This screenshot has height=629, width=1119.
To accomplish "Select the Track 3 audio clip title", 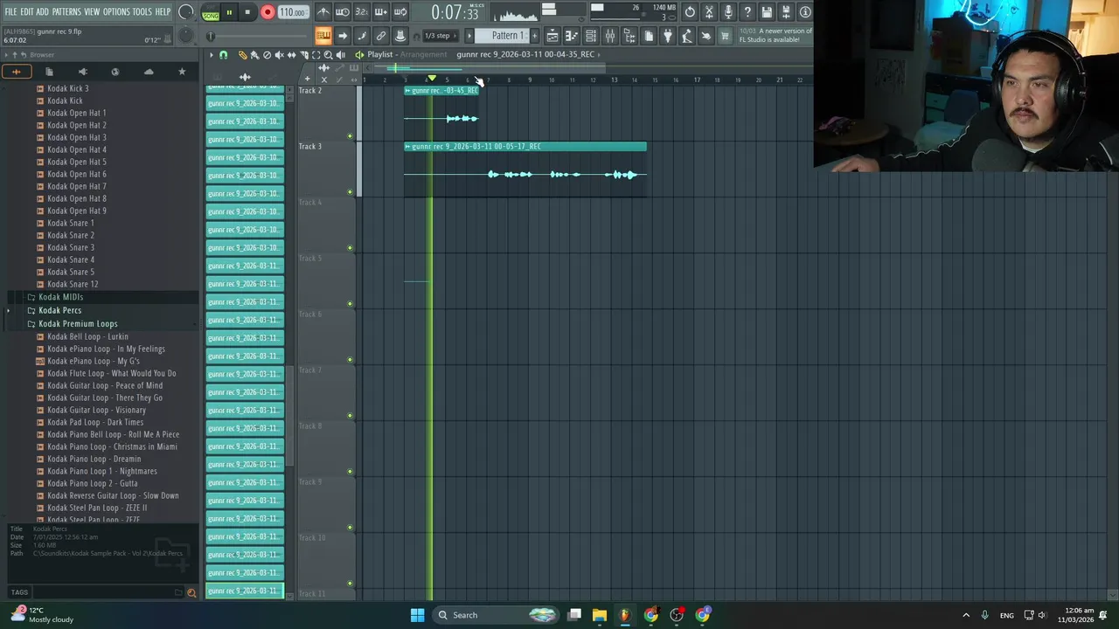I will (x=525, y=146).
